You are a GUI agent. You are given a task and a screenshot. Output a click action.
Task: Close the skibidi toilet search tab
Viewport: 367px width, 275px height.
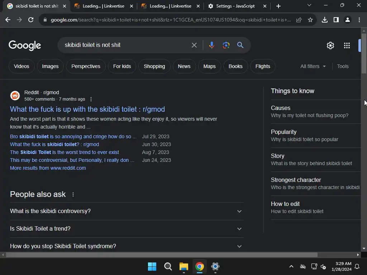[65, 6]
